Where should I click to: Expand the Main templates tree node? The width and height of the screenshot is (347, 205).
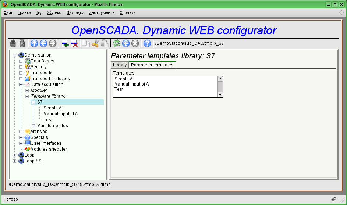(33, 126)
